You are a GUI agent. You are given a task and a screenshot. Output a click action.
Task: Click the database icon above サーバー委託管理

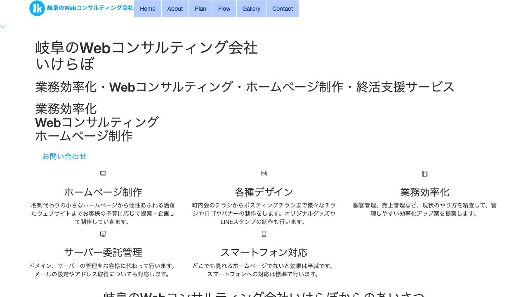click(103, 234)
